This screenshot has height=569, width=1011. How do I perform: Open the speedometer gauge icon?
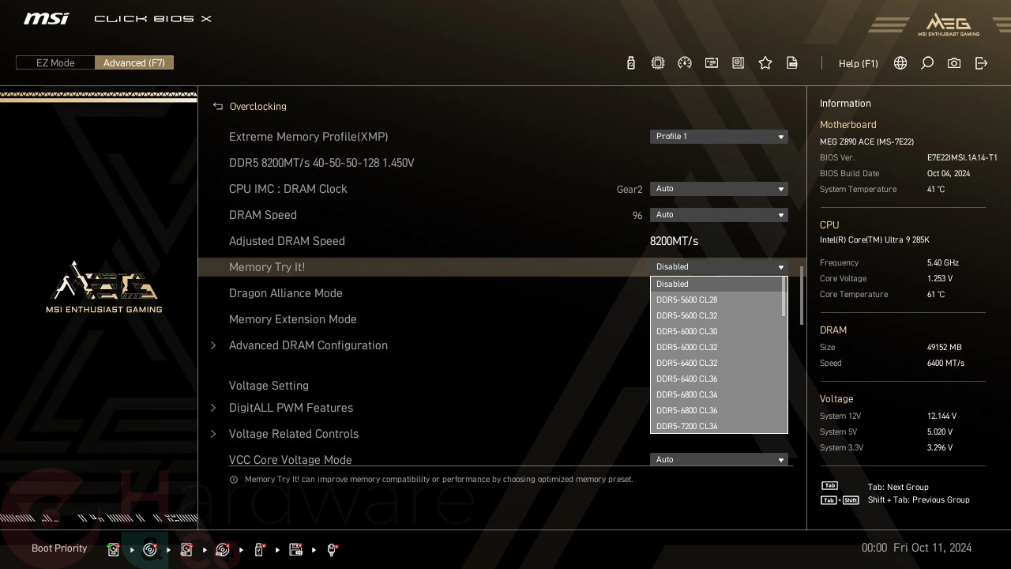685,63
